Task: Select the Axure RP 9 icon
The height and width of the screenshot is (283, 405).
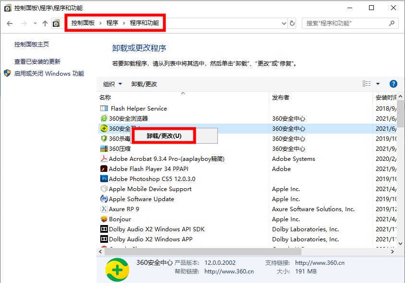Action: (104, 209)
